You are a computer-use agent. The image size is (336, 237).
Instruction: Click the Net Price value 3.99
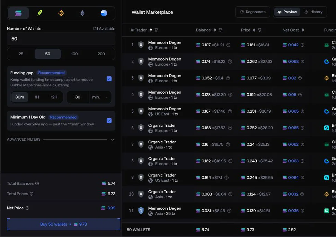pyautogui.click(x=111, y=208)
